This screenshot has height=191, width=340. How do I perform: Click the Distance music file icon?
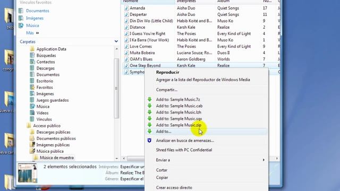click(126, 27)
